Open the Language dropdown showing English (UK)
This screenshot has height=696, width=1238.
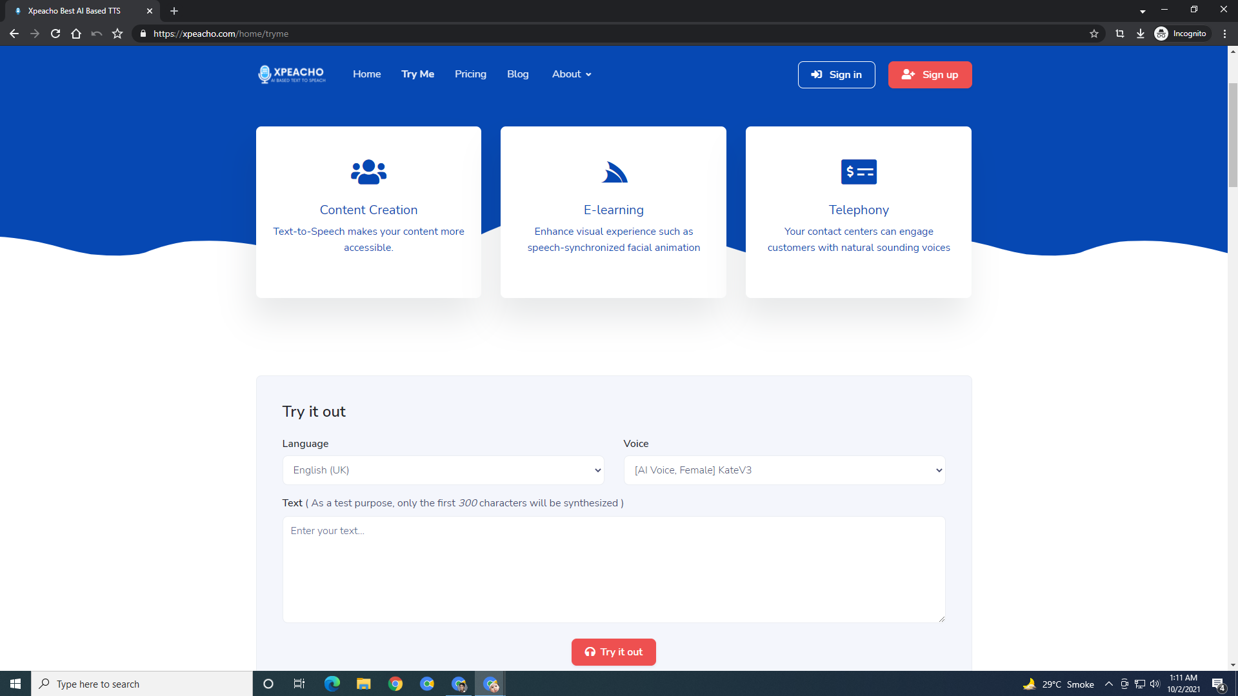(443, 470)
